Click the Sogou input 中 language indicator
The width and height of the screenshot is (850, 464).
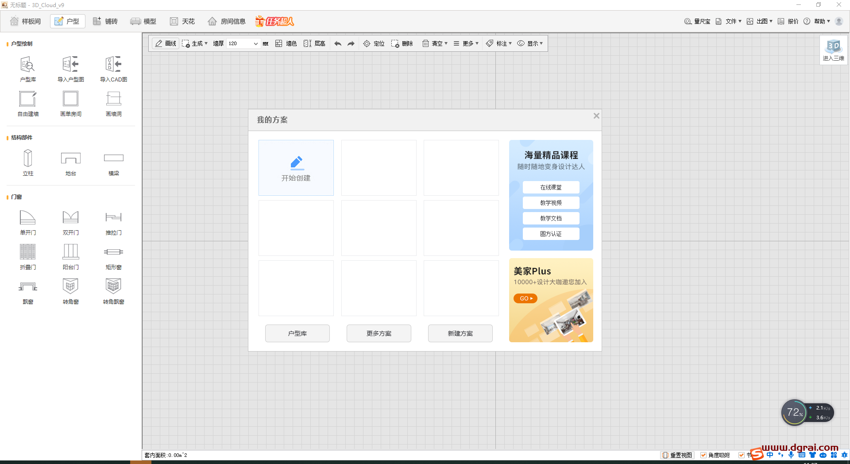point(770,455)
